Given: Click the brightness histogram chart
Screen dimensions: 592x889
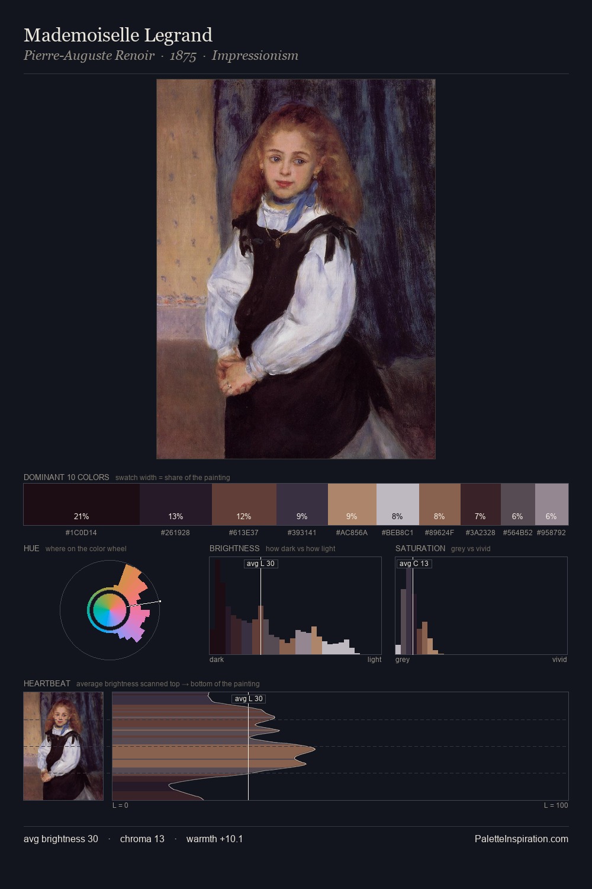Looking at the screenshot, I should (x=295, y=606).
